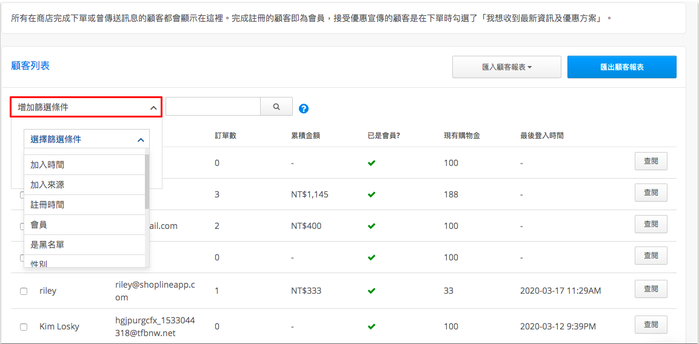Click the 2020-03-17 11:29AM login time
The width and height of the screenshot is (699, 344).
[560, 291]
